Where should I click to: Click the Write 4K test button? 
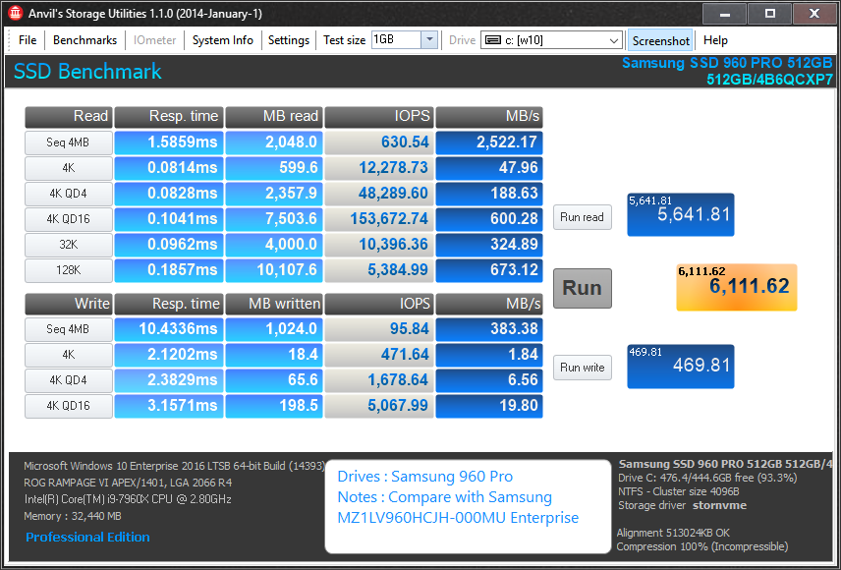(x=68, y=355)
